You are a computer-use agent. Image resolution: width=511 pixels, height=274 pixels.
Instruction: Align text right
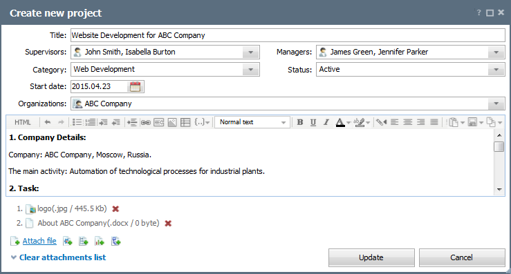pos(420,122)
